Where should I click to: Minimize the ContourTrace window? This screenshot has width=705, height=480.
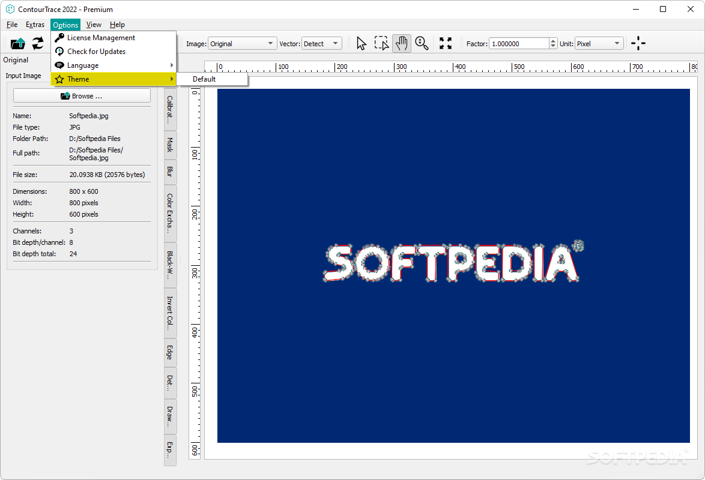636,9
